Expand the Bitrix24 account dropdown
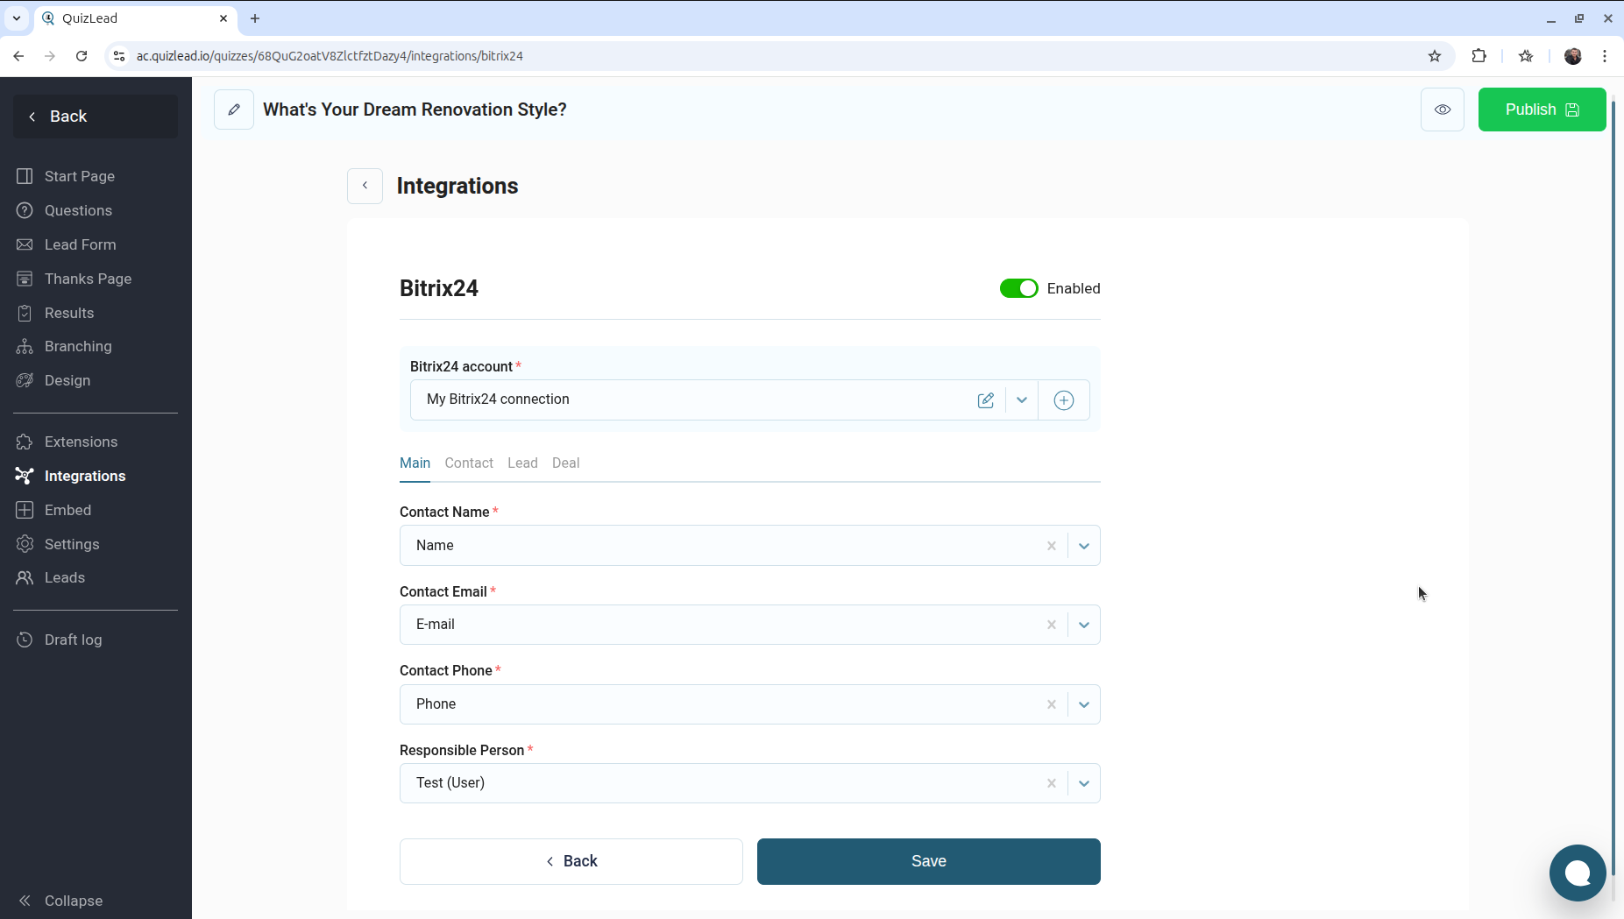The image size is (1624, 919). pos(1022,400)
